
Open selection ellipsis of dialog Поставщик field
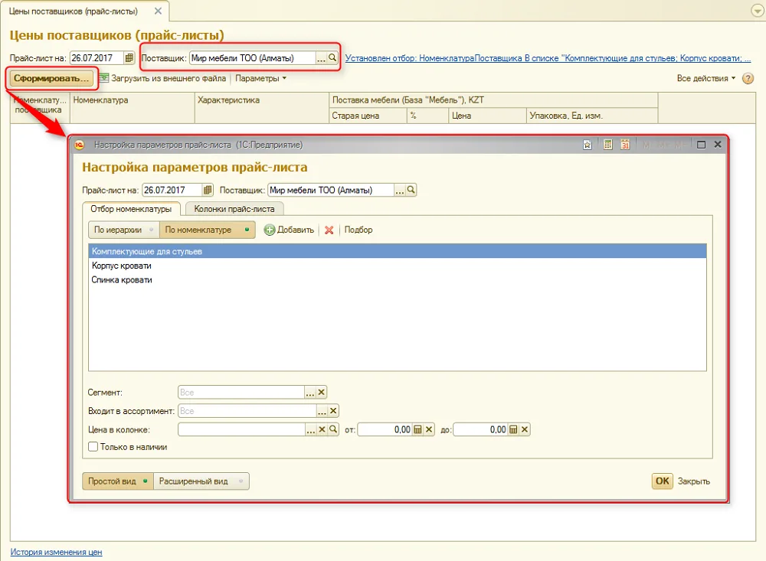pyautogui.click(x=400, y=190)
